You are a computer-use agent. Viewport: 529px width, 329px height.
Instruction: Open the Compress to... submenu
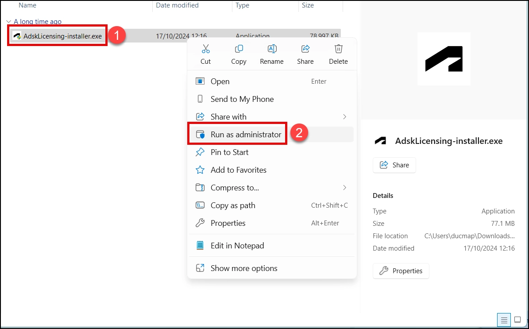[x=272, y=188]
